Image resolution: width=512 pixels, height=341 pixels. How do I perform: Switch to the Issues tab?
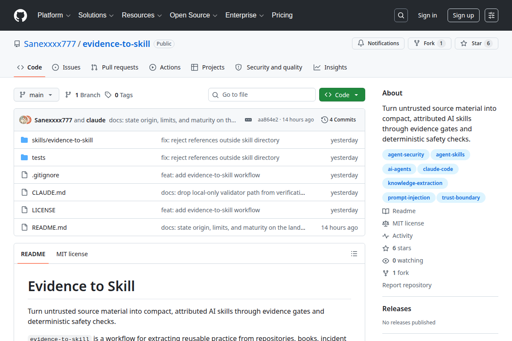click(x=66, y=67)
